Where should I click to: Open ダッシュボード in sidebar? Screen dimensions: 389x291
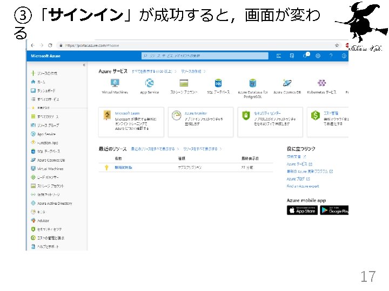(x=43, y=91)
